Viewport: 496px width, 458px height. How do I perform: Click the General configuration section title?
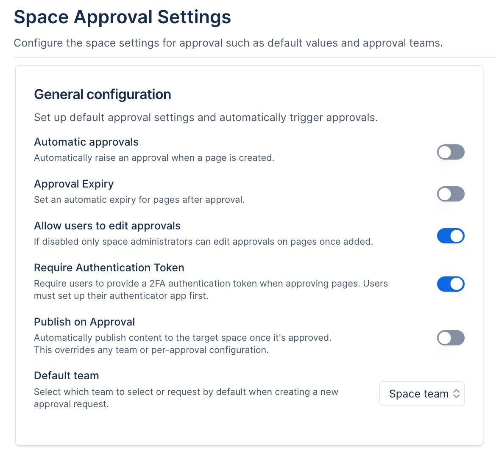[x=102, y=94]
